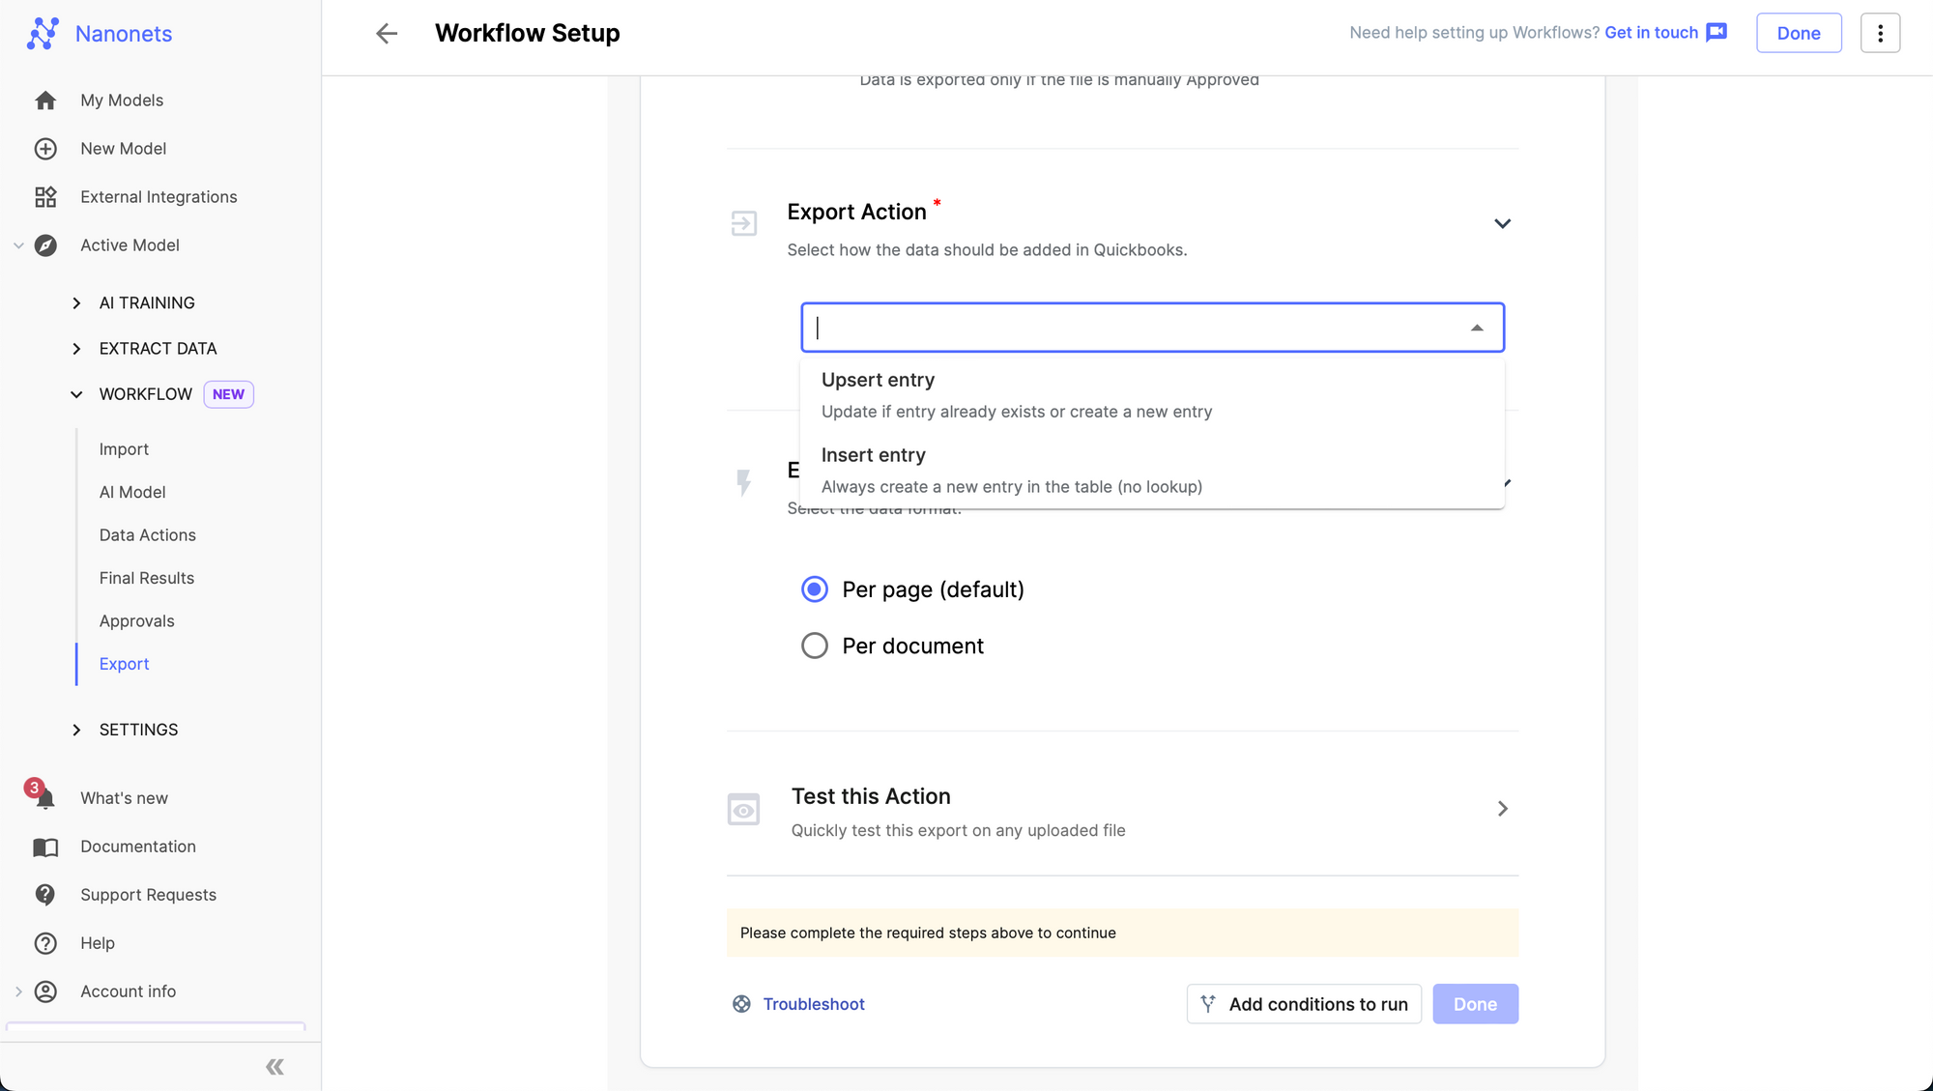Choose Upsert entry from dropdown list

pyautogui.click(x=1016, y=394)
